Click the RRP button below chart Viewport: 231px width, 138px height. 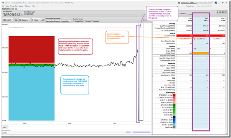tap(5, 127)
